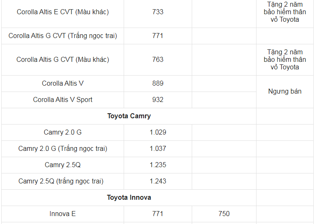This screenshot has height=224, width=315.
Task: Click the Toyota Camry section header
Action: point(129,116)
